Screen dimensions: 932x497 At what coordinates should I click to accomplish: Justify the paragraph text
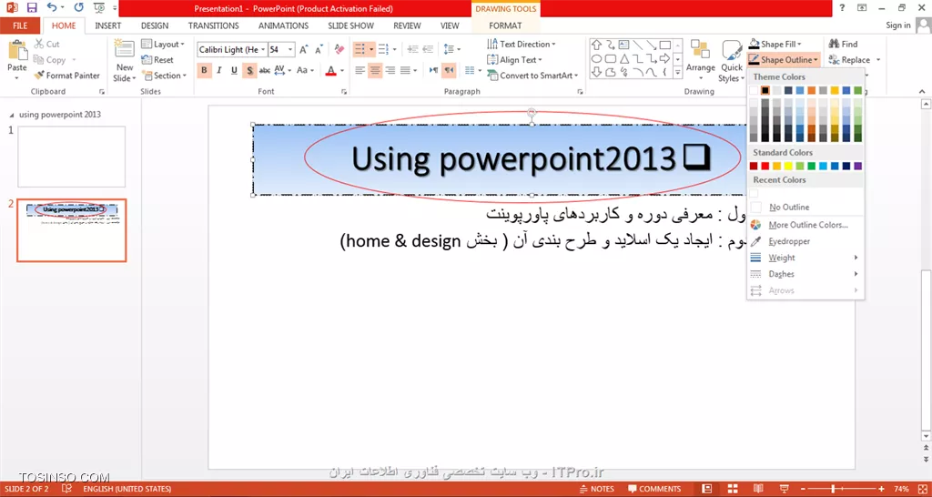pos(405,70)
